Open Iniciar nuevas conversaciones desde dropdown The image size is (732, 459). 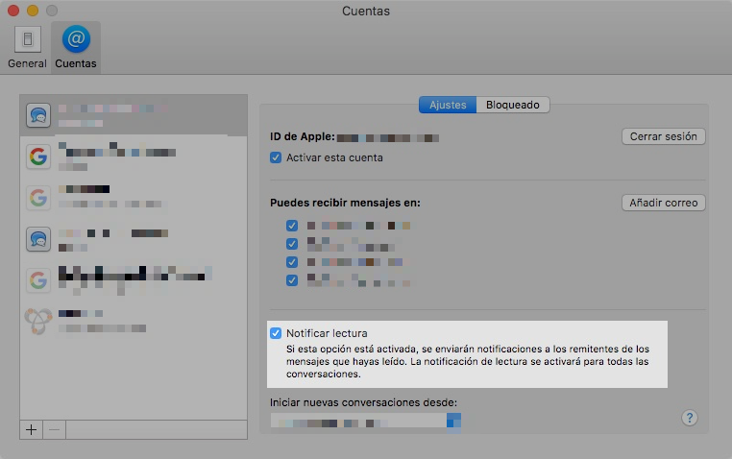pos(366,423)
